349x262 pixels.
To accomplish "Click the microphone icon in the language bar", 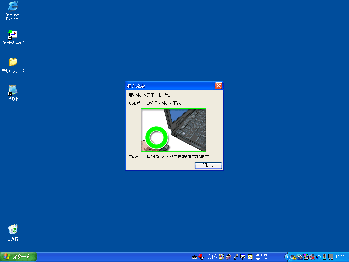I will point(236,257).
